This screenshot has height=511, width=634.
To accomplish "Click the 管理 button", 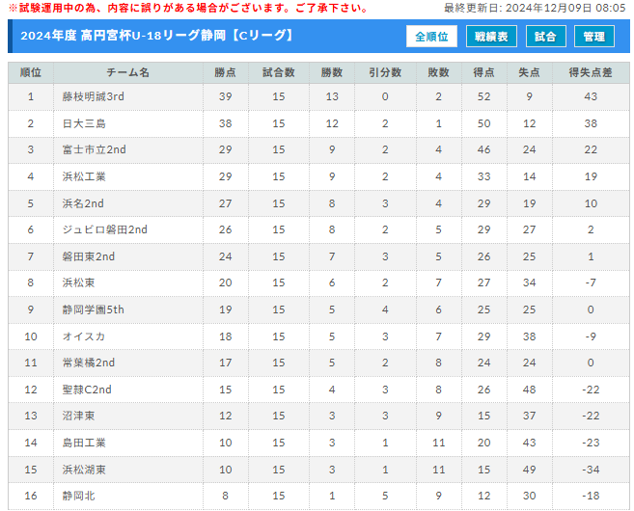I will coord(594,37).
